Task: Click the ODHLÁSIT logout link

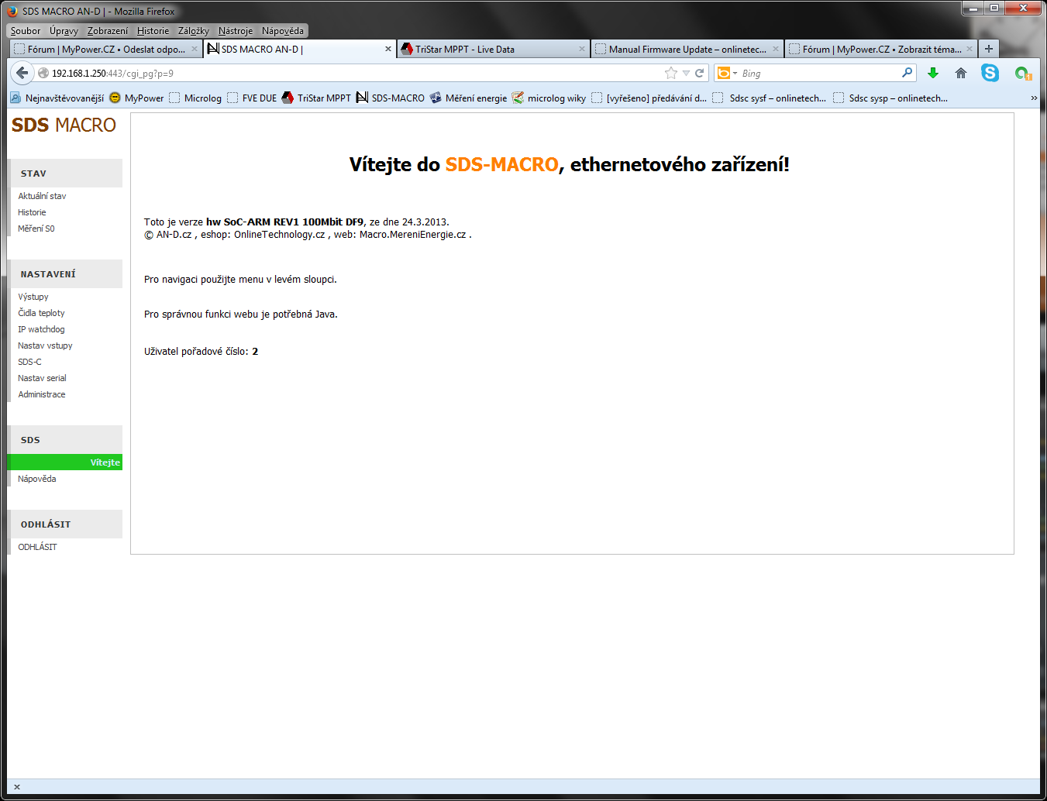Action: point(37,547)
